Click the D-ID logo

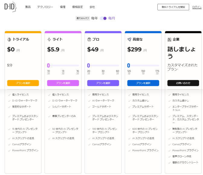(10, 7)
